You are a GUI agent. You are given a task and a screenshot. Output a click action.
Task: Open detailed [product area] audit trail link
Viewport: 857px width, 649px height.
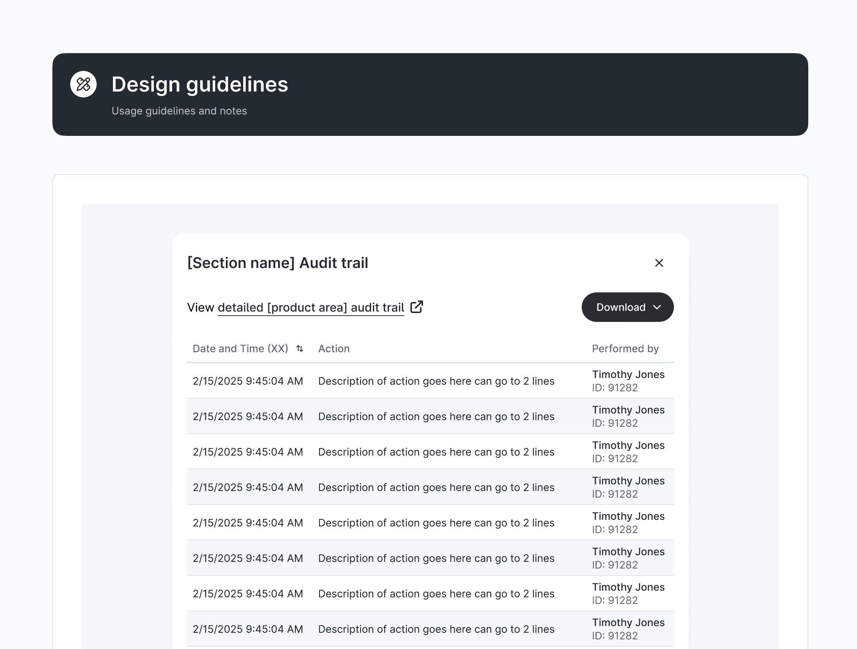tap(311, 308)
